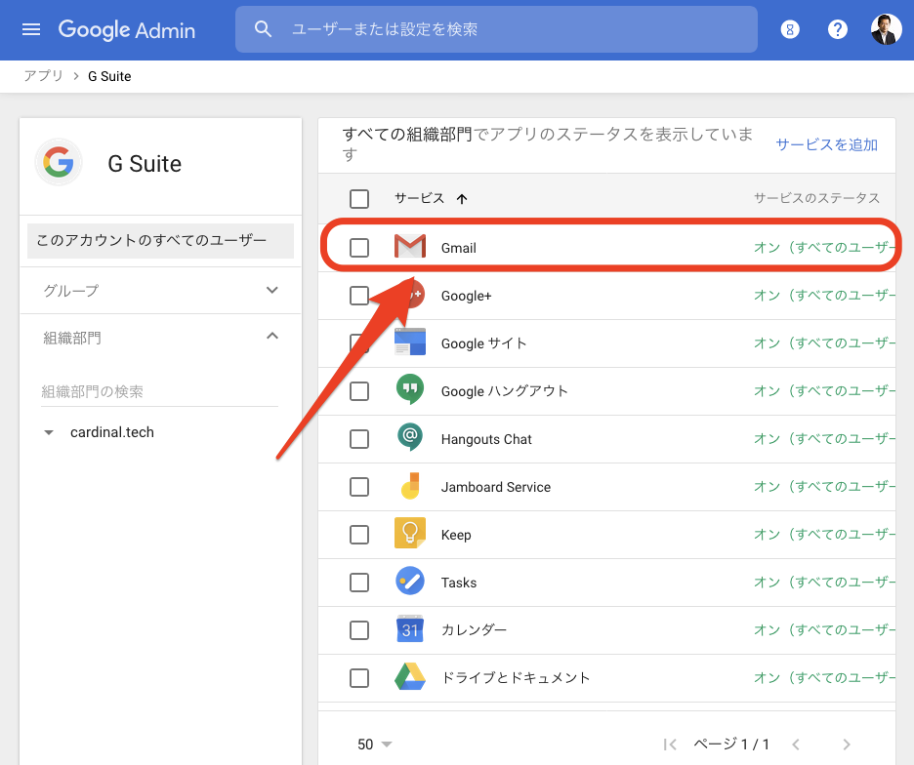Check the Gmail service checkbox
Image resolution: width=914 pixels, height=765 pixels.
tap(359, 248)
